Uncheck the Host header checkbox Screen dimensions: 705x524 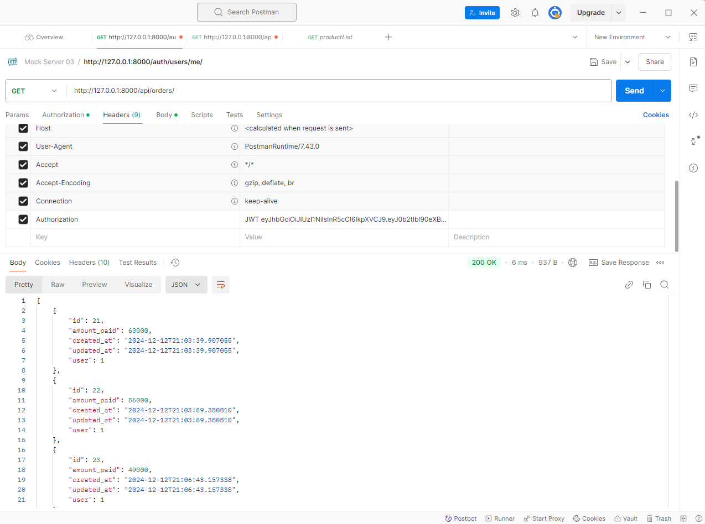23,128
